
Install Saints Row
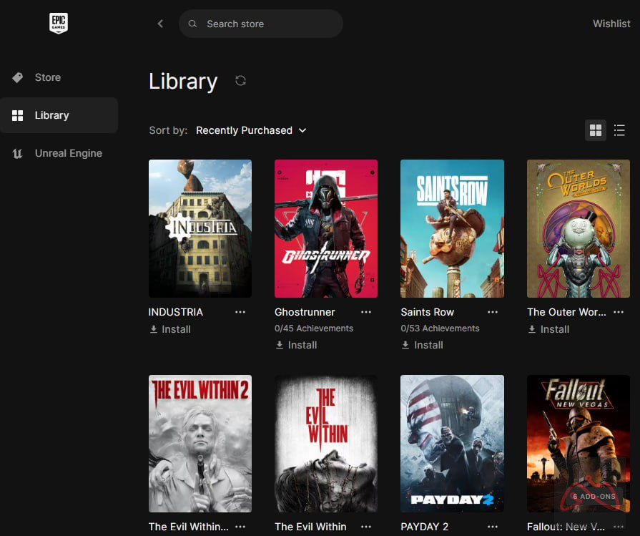click(x=423, y=345)
